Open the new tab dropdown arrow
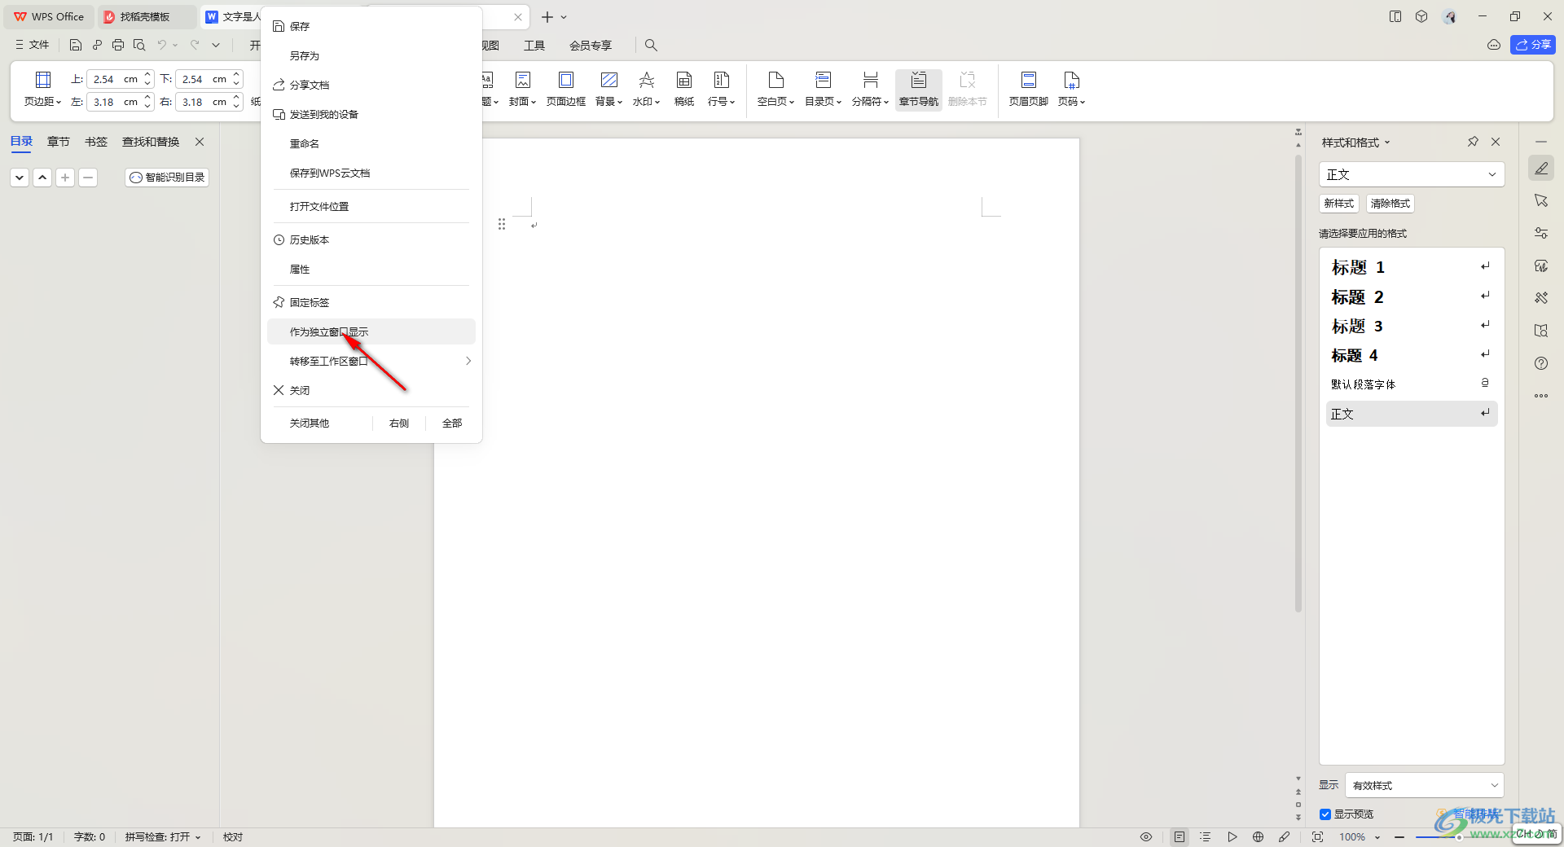The width and height of the screenshot is (1564, 847). (x=564, y=17)
